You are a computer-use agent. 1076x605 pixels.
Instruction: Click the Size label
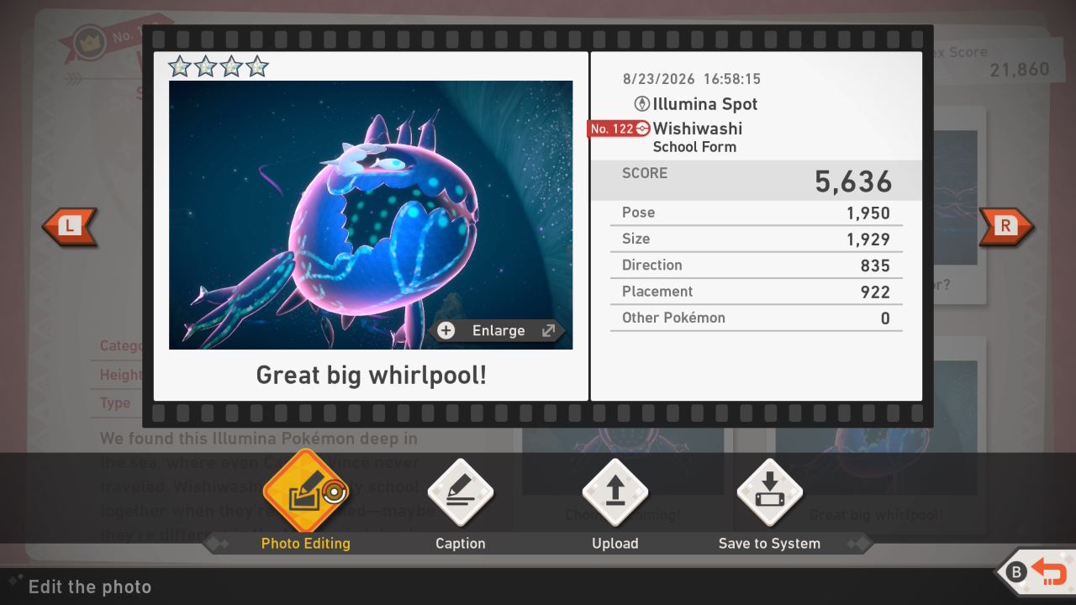pyautogui.click(x=636, y=239)
